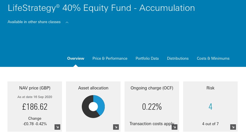This screenshot has width=246, height=136.
Task: Click the blue risk rating number 4
Action: pyautogui.click(x=210, y=107)
